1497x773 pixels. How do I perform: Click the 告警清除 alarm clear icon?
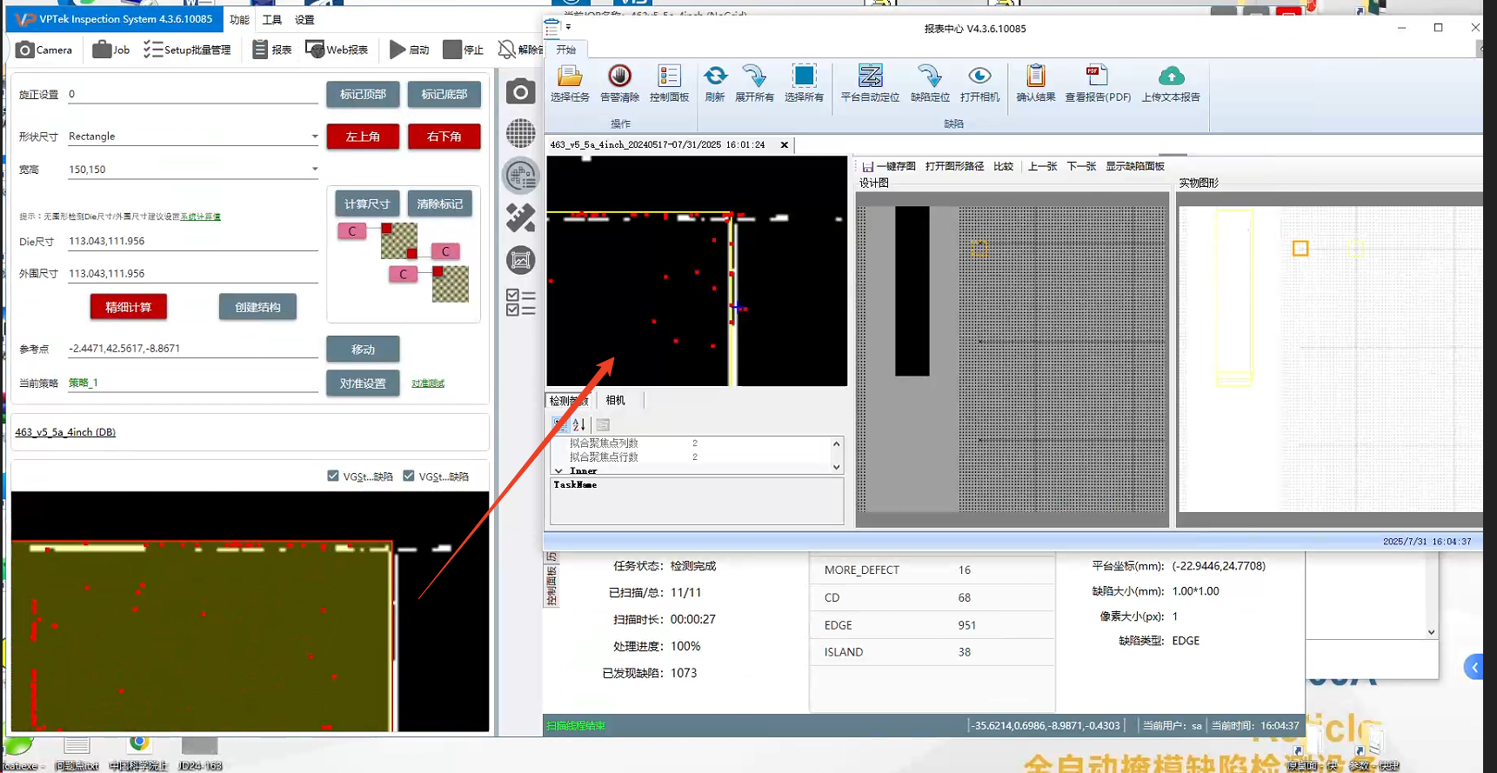click(x=619, y=77)
